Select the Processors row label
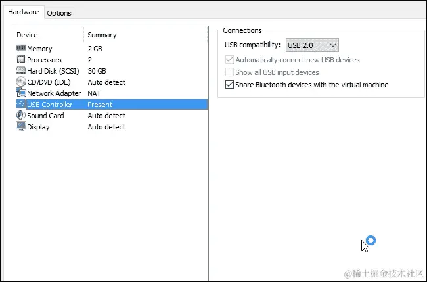This screenshot has height=282, width=427. click(x=44, y=60)
